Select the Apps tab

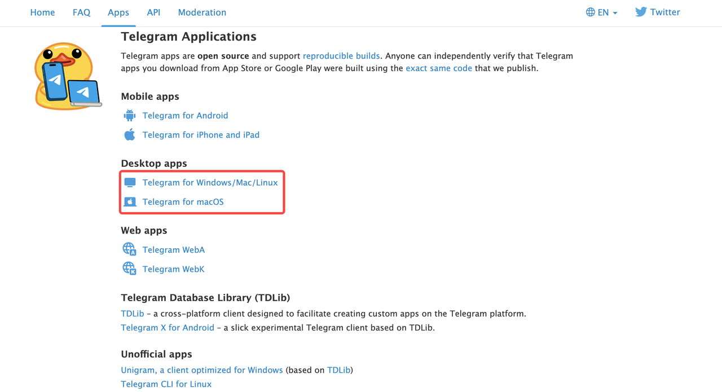(x=118, y=12)
